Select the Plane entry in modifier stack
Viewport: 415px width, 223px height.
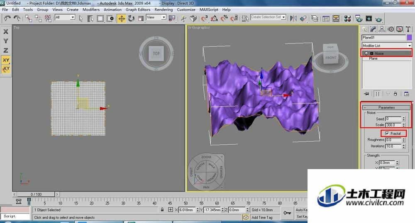click(373, 58)
